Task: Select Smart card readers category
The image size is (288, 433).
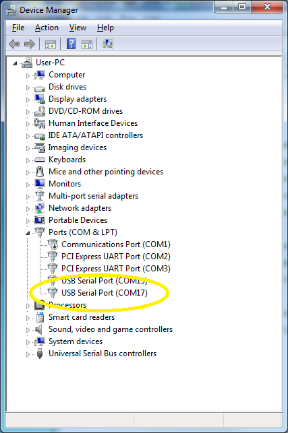Action: 82,317
